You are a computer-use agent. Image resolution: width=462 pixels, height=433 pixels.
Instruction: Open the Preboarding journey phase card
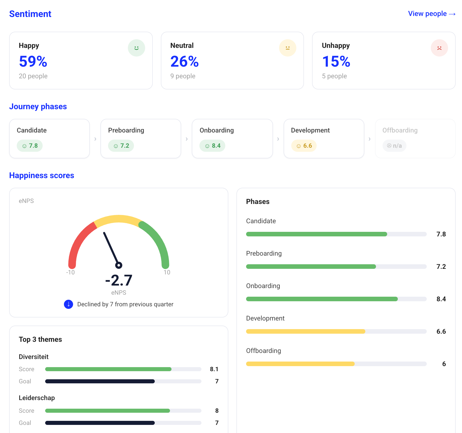(141, 139)
